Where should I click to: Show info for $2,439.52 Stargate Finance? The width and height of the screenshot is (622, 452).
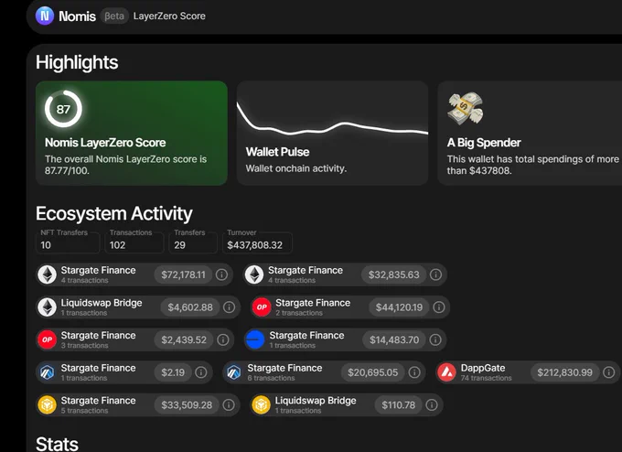tap(223, 339)
